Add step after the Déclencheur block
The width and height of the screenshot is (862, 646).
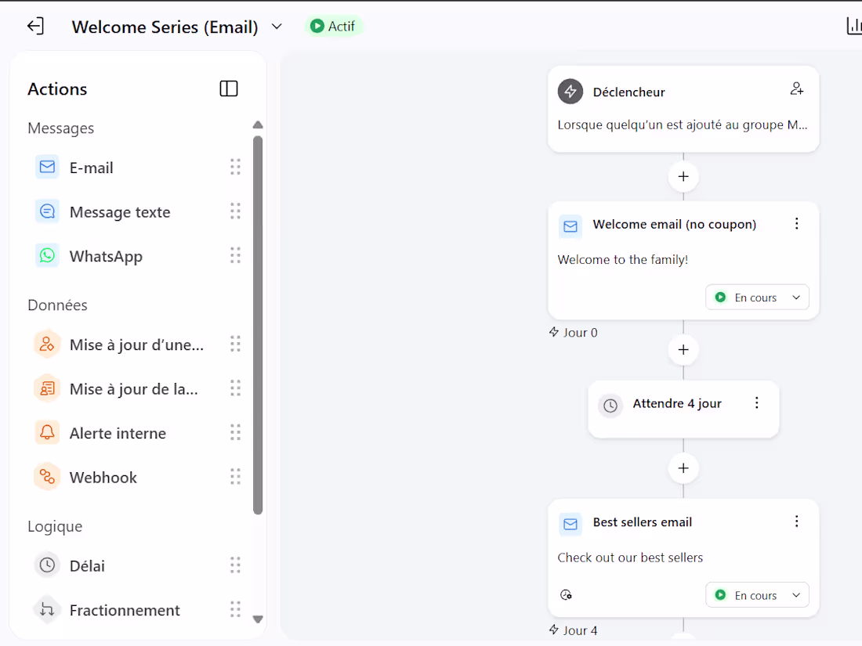pyautogui.click(x=683, y=176)
